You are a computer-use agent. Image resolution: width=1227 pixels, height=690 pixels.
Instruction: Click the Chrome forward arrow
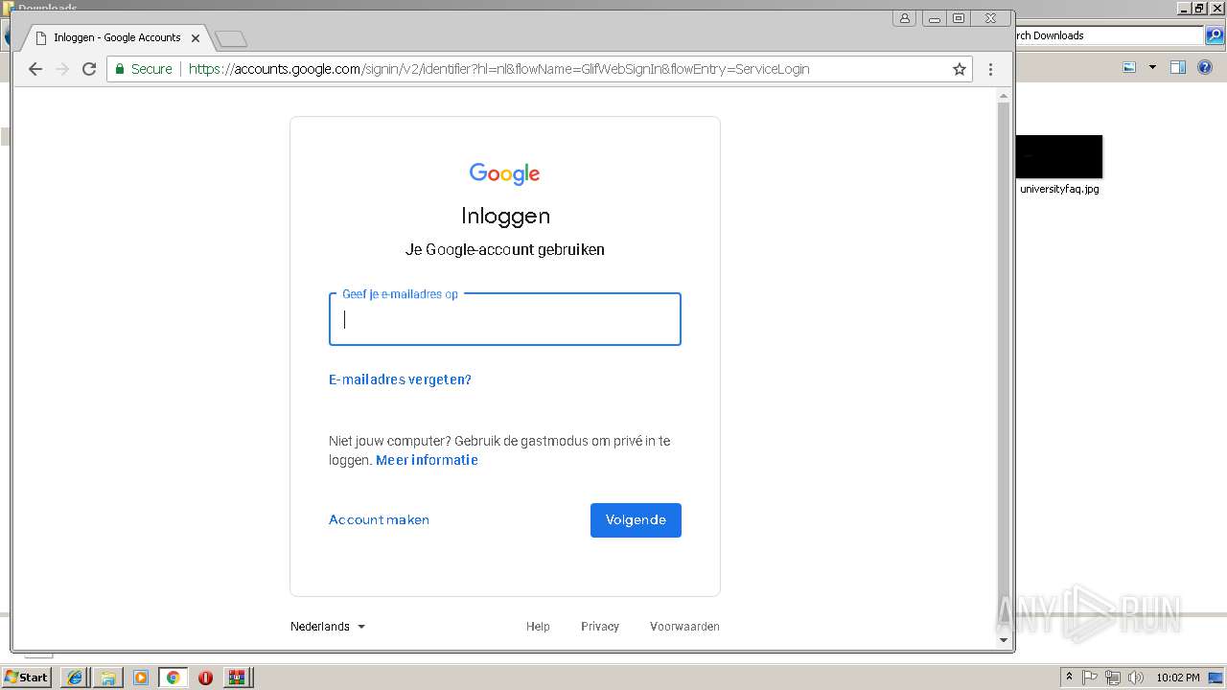62,69
